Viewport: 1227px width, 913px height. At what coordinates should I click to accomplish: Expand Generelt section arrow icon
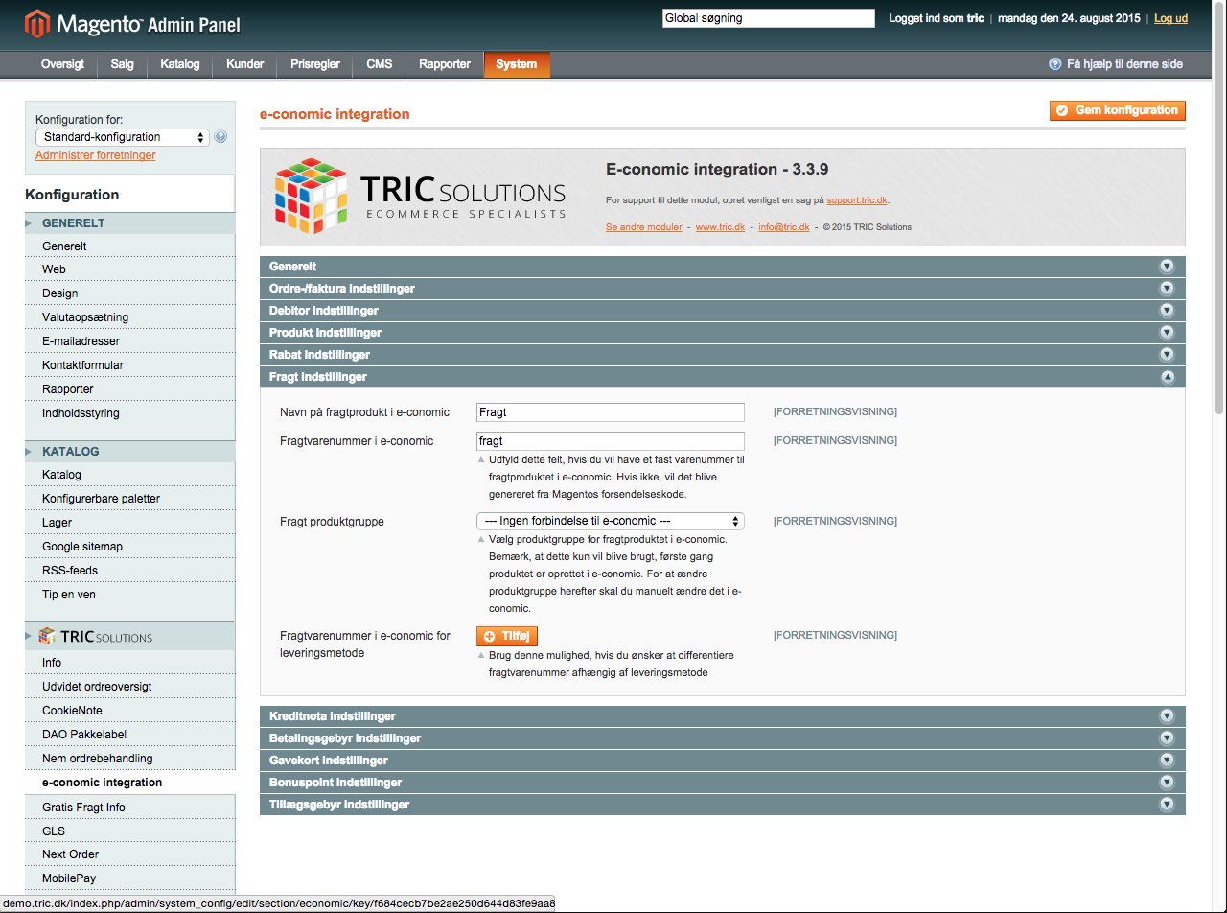(x=1167, y=267)
